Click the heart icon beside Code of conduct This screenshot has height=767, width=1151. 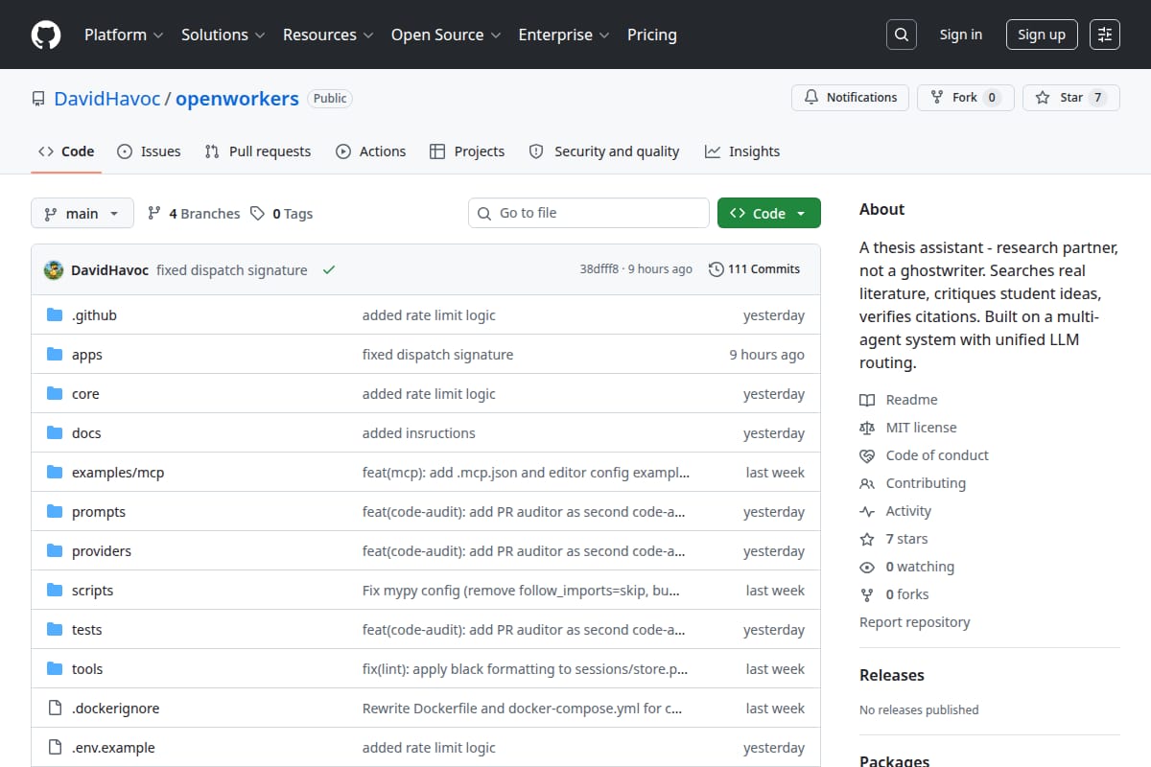pyautogui.click(x=867, y=455)
